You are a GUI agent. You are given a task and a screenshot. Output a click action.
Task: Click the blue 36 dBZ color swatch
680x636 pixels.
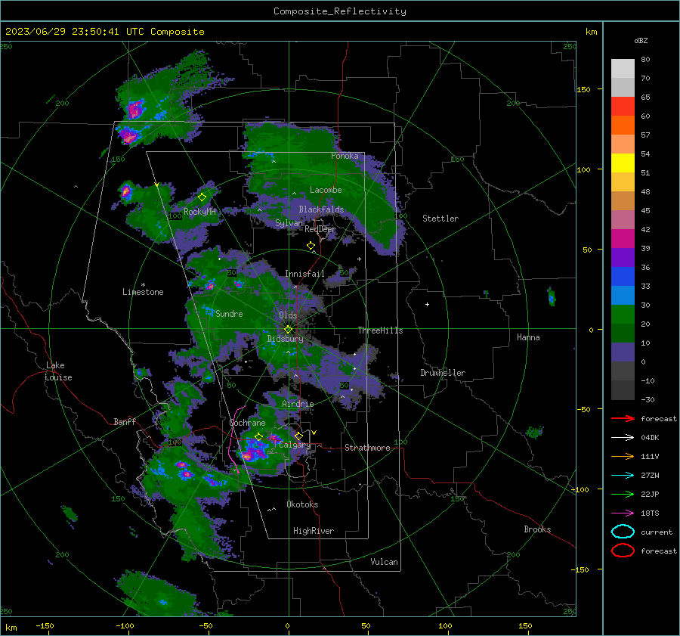point(623,276)
